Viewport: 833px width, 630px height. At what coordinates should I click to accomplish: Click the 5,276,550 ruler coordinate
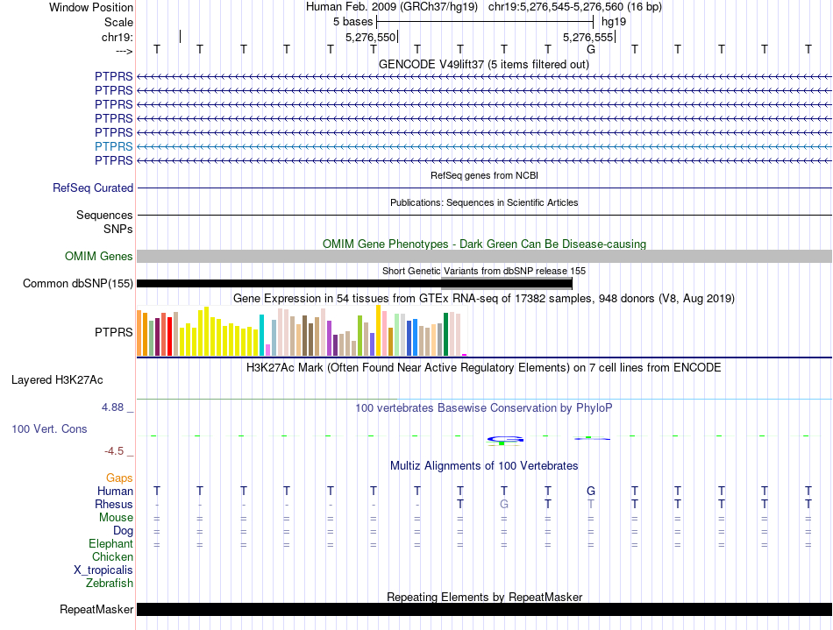click(370, 37)
